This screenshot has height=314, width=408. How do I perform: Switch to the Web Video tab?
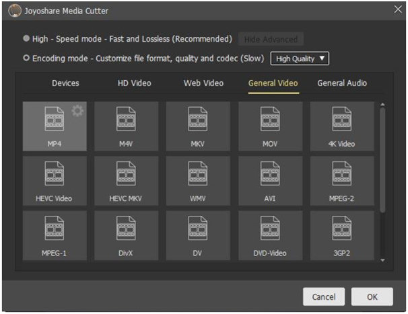tap(204, 83)
